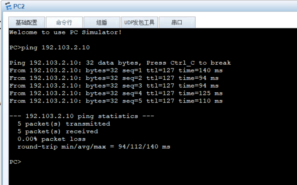Click the PC2 title bar text
This screenshot has width=297, height=185.
coord(19,6)
